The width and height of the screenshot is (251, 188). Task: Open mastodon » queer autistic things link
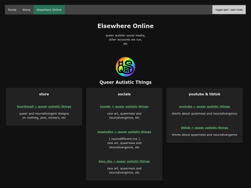click(x=124, y=132)
